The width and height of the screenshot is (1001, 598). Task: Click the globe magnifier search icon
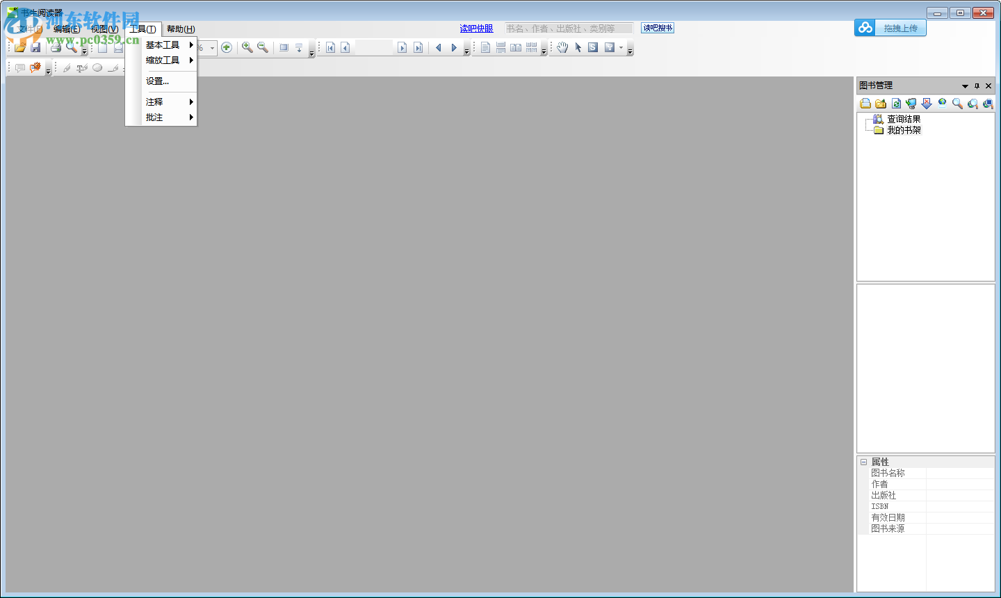[972, 104]
